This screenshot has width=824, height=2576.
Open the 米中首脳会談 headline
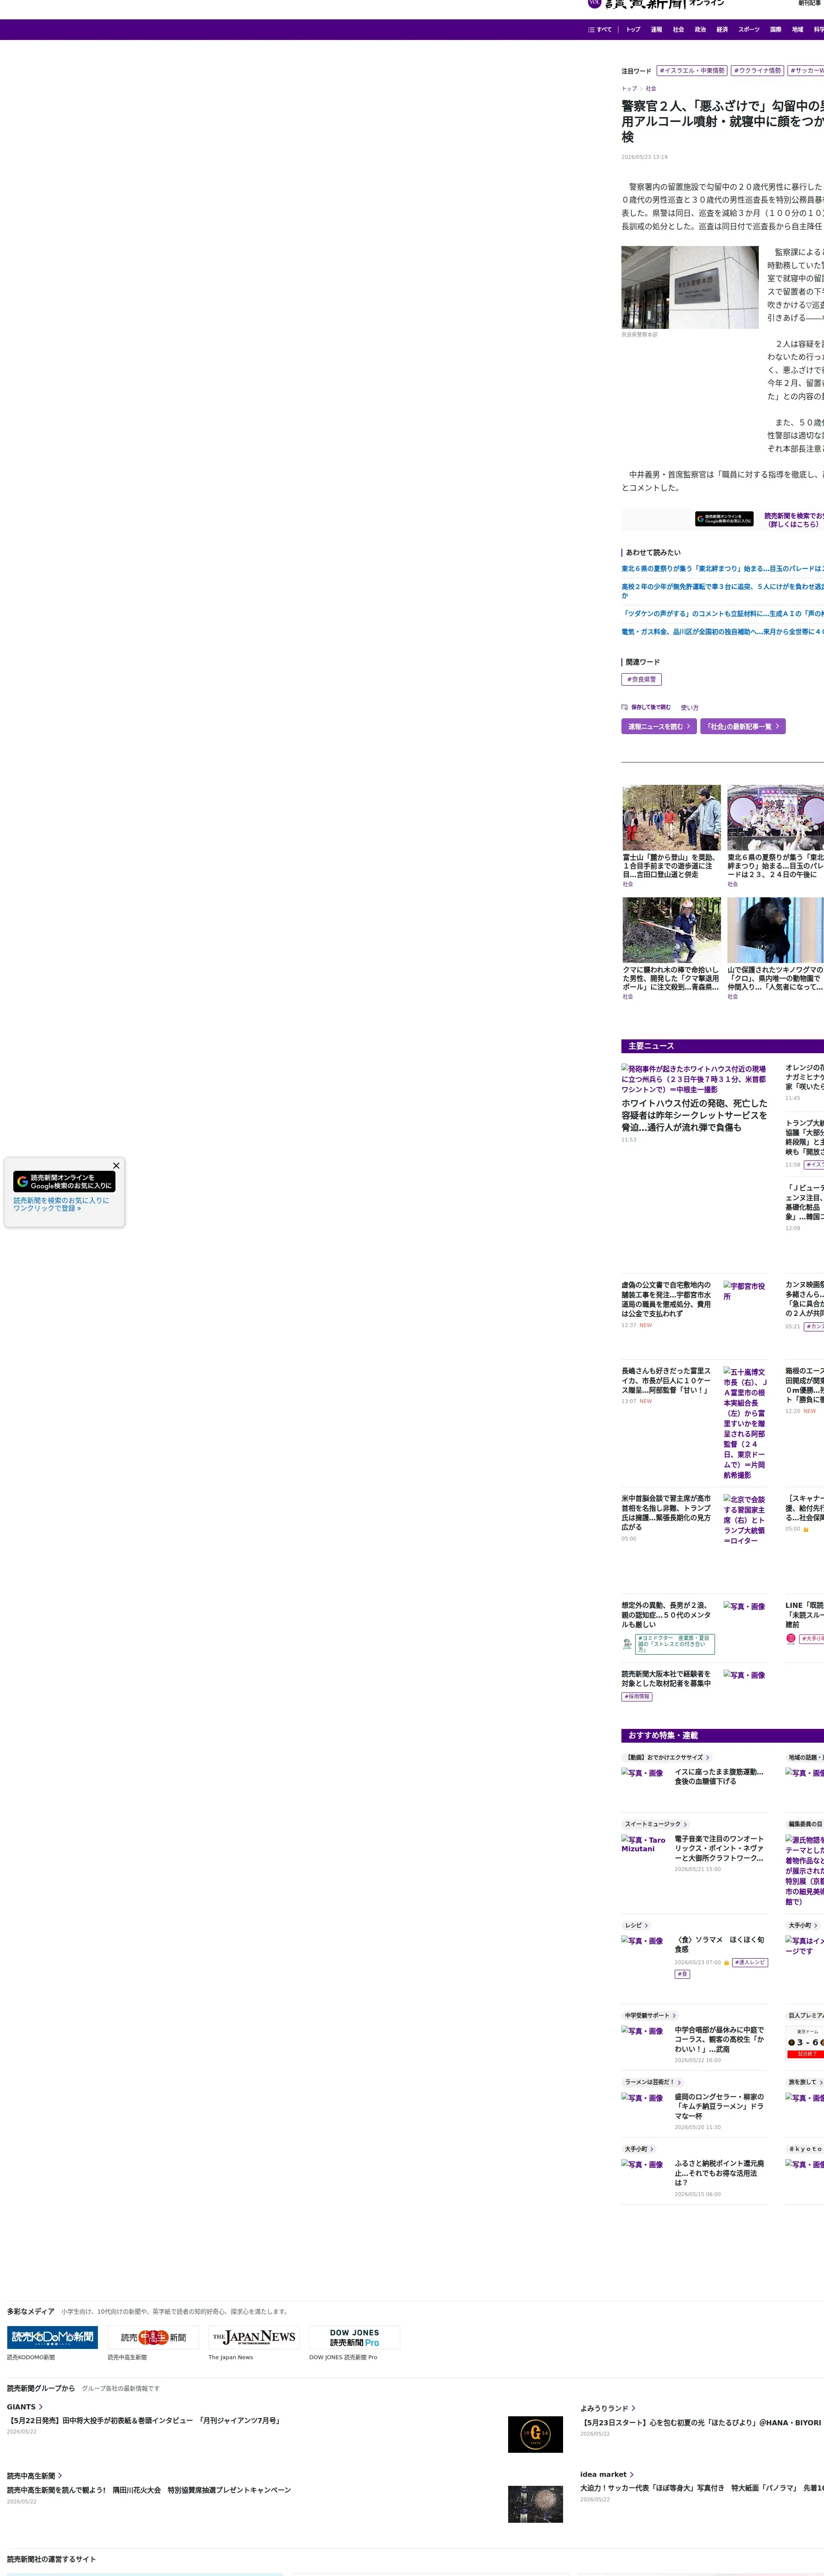coord(666,1513)
